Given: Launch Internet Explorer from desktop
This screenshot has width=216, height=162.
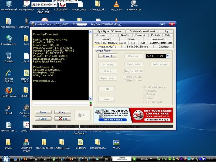Looking at the screenshot, I should (9, 76).
